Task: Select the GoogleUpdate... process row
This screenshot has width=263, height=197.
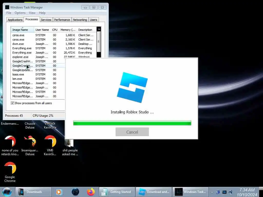Action: 38,70
